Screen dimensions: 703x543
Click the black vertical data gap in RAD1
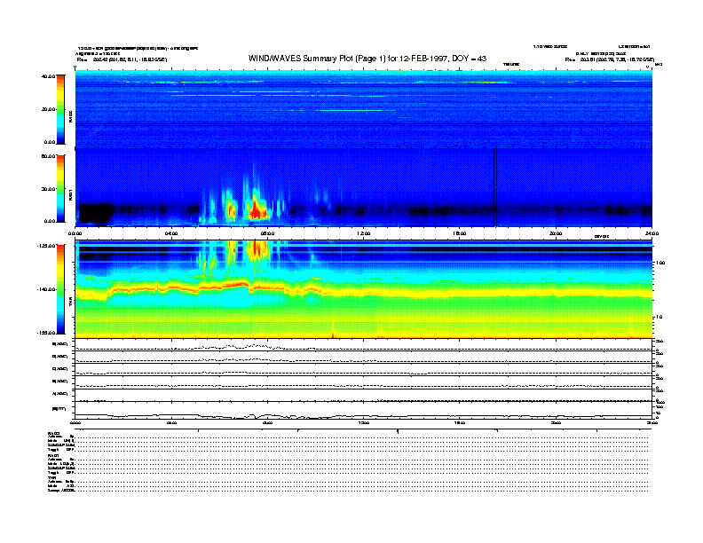[494, 185]
